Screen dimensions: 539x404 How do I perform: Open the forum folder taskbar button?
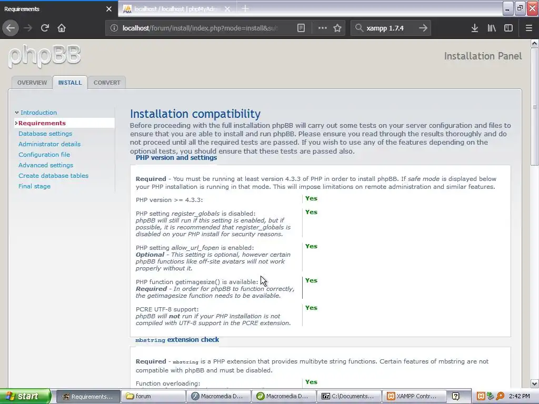pos(154,397)
